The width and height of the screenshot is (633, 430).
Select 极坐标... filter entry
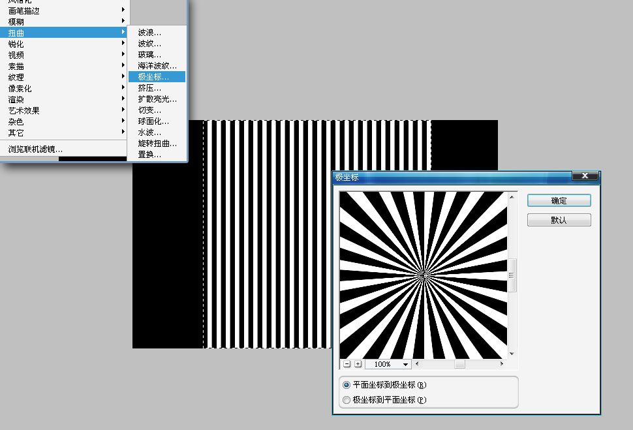tap(157, 77)
